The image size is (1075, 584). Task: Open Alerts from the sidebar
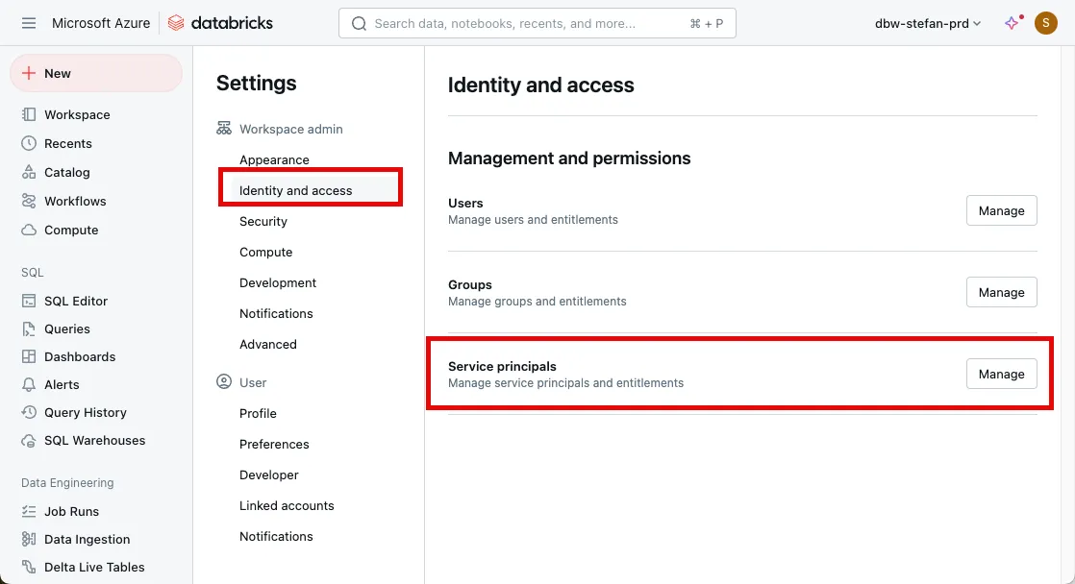click(x=62, y=384)
